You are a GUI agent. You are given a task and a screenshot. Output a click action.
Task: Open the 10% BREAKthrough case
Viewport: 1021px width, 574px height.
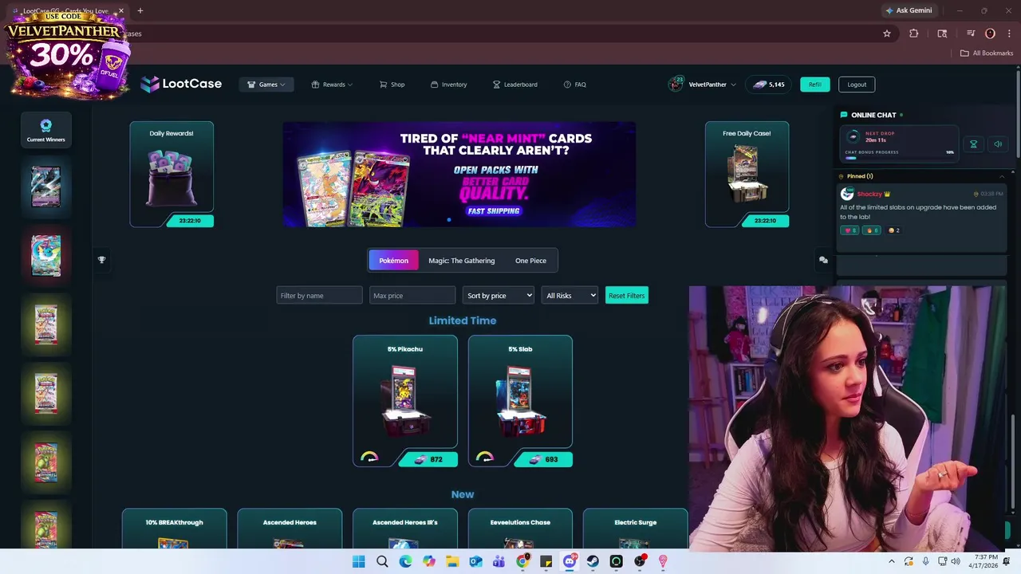click(174, 529)
